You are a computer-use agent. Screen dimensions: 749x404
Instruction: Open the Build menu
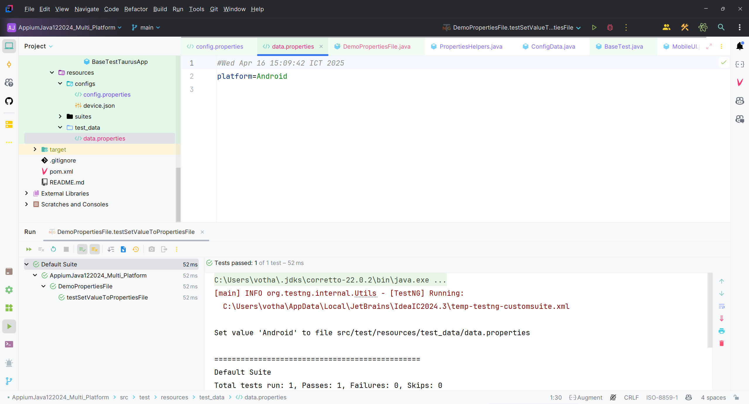160,9
